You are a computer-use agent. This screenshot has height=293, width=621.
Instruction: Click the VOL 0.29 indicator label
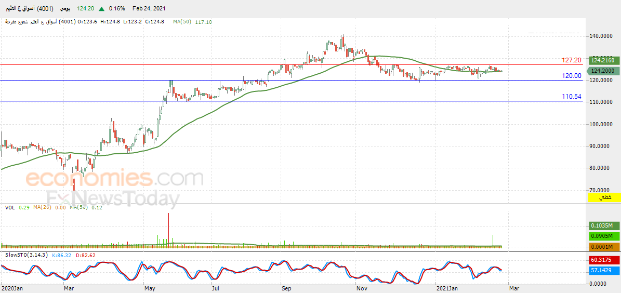[x=18, y=207]
